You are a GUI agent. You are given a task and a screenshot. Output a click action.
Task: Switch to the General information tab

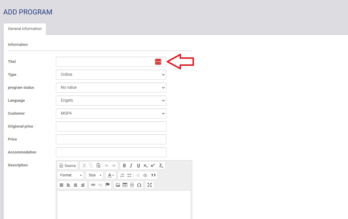point(25,29)
